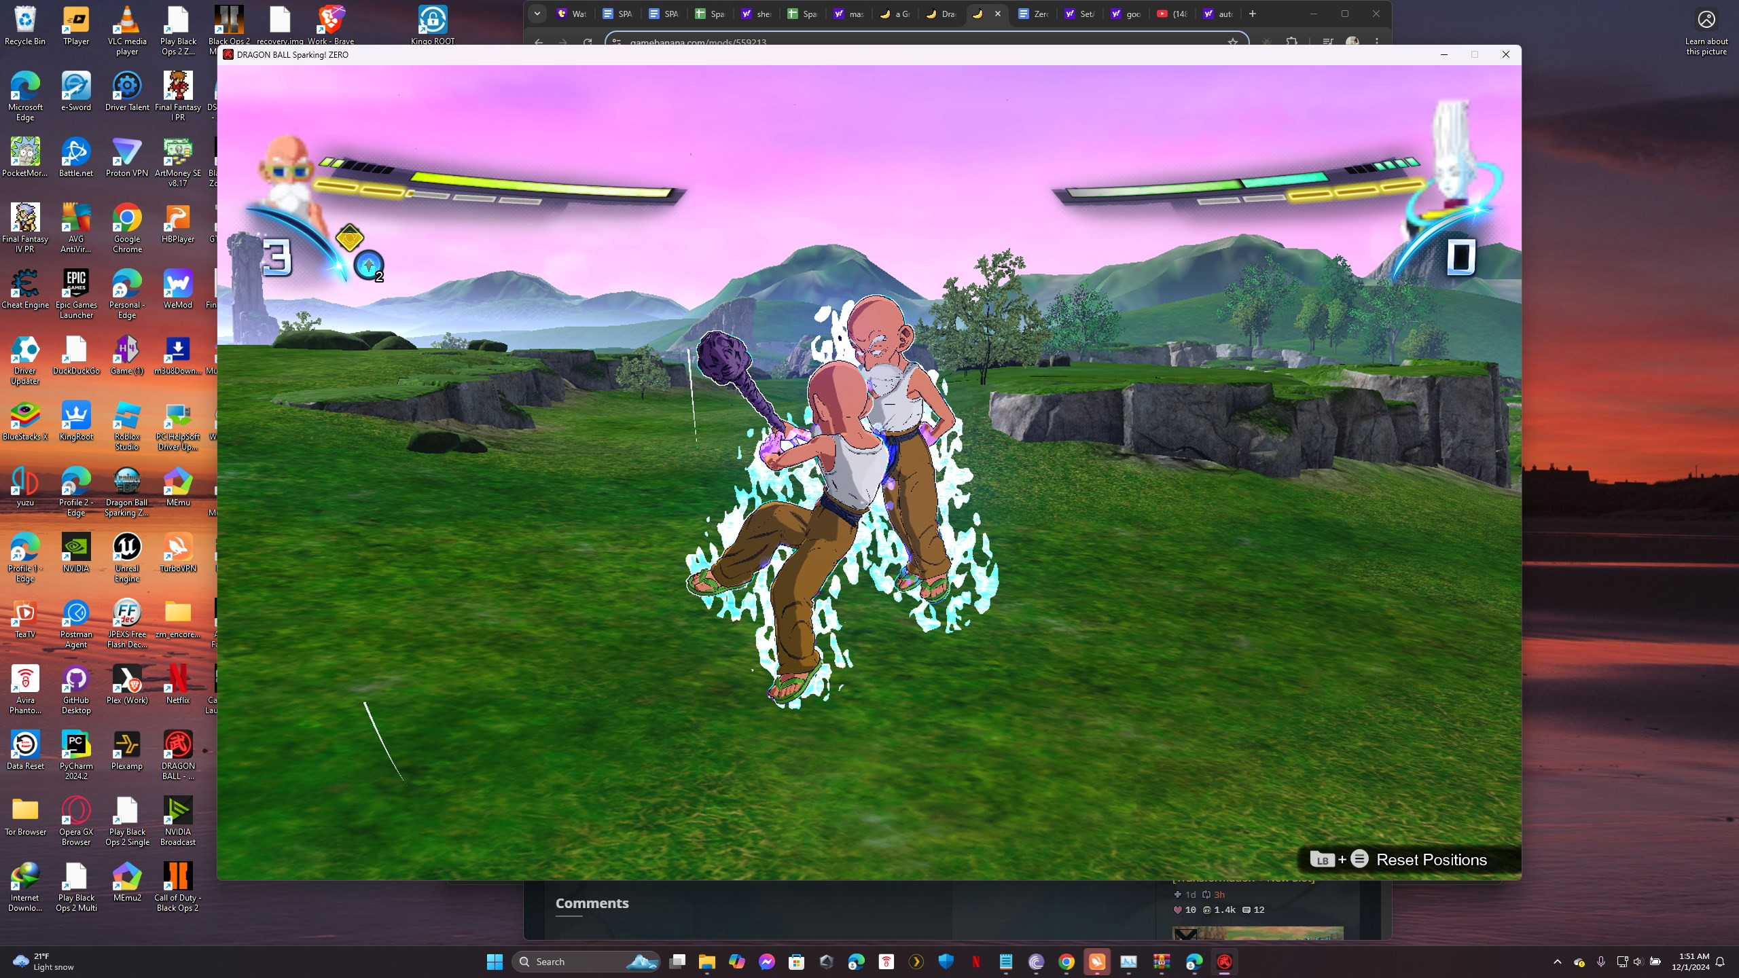Toggle microphone mute in the system tray

pyautogui.click(x=1601, y=961)
